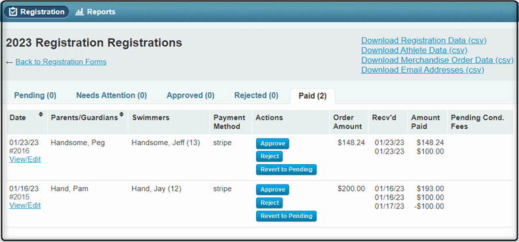Open View/Edit for registration #2015
The image size is (519, 242).
[x=25, y=205]
